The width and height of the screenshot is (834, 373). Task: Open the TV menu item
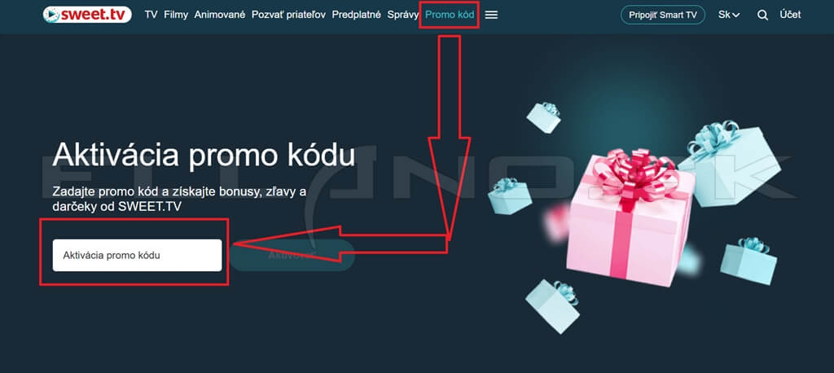click(x=151, y=15)
